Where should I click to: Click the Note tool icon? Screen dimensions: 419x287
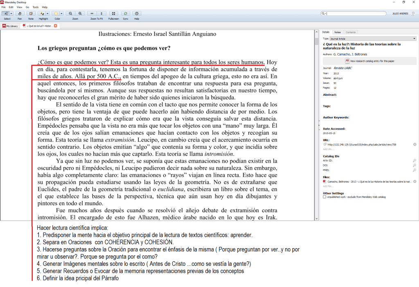pyautogui.click(x=31, y=13)
